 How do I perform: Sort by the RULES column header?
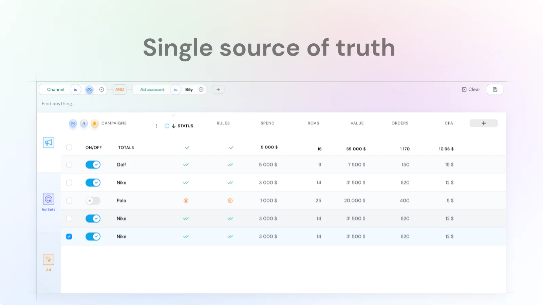223,123
